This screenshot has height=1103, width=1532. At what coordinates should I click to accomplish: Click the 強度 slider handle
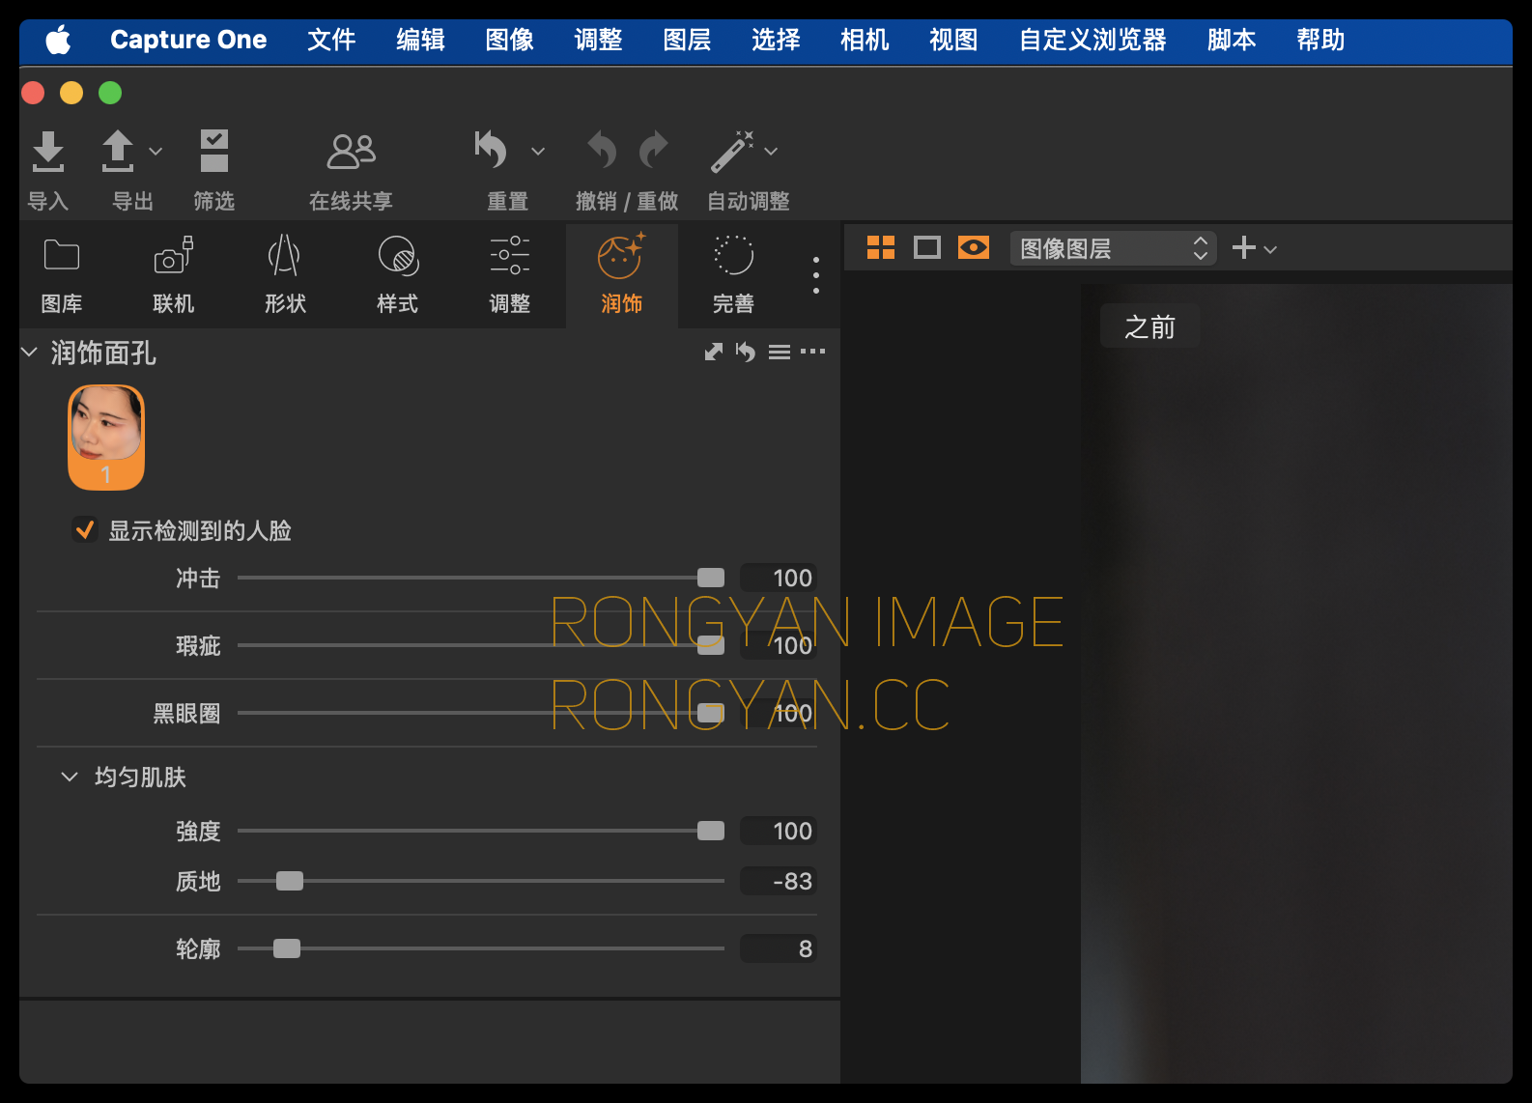[711, 831]
